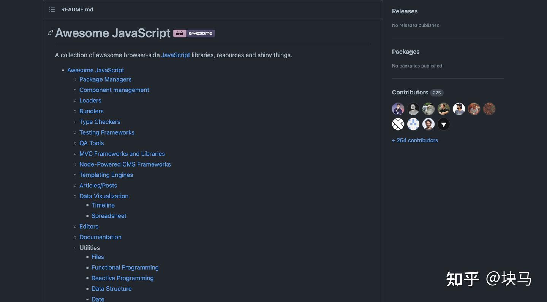Click the Utilities list item text
Screen dimensions: 547x302
click(x=90, y=248)
